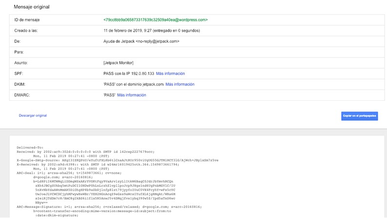Click the 'NByw==' signature line
Image resolution: width=387 pixels, height=221 pixels.
pos(41,203)
